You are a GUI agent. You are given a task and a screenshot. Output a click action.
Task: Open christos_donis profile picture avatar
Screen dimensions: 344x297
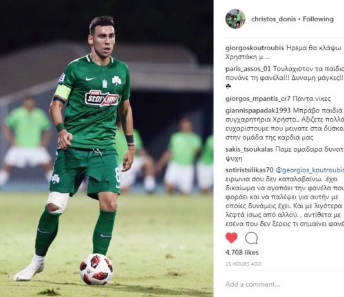[235, 19]
